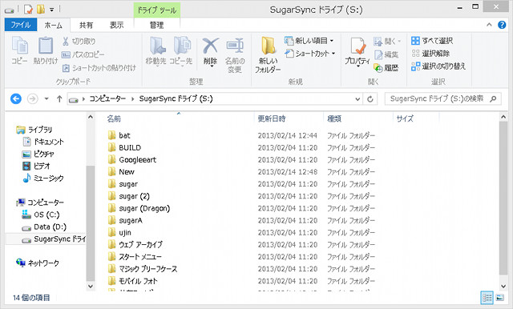Open address bar history dropdown
This screenshot has width=513, height=309.
[357, 98]
